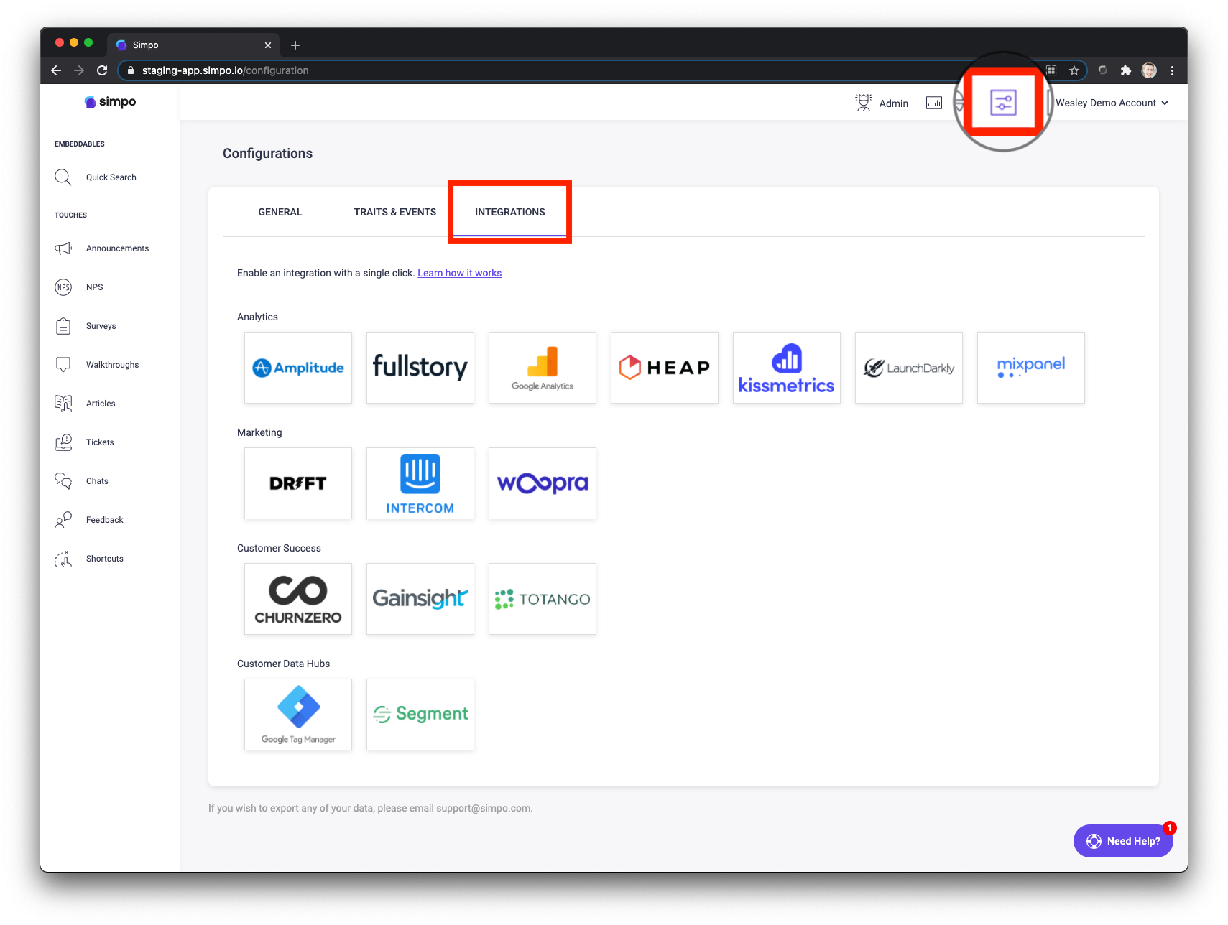
Task: Open Announcements megaphone item
Action: pyautogui.click(x=102, y=248)
